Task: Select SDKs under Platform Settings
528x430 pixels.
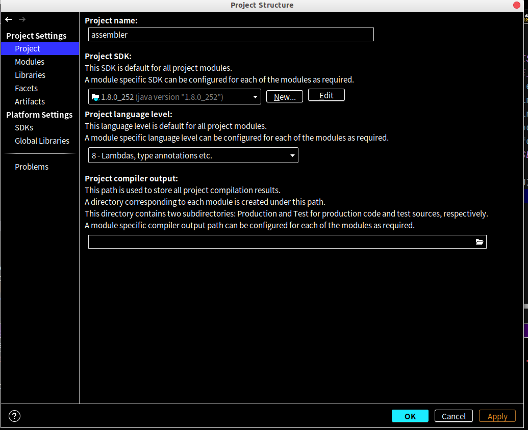Action: [x=24, y=127]
